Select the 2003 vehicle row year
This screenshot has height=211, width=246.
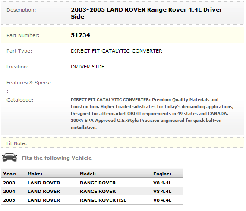tap(9, 183)
